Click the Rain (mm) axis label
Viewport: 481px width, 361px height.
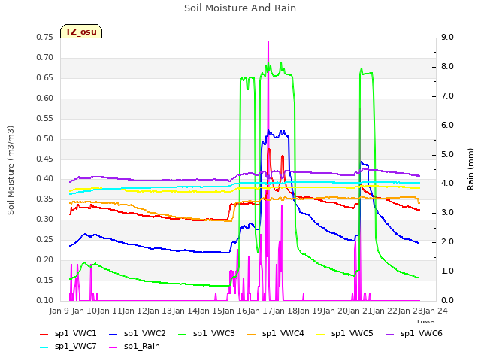(x=470, y=169)
